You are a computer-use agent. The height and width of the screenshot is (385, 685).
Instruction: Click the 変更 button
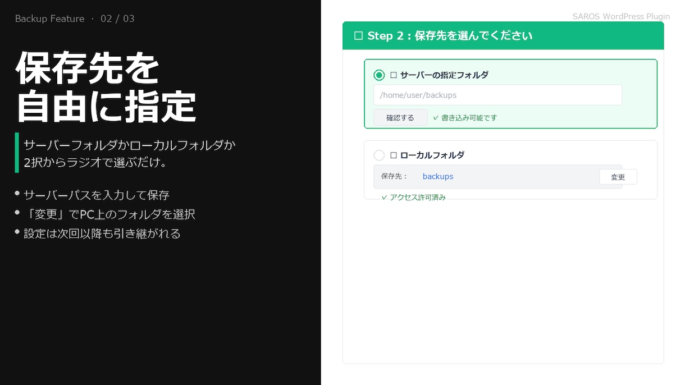click(618, 177)
